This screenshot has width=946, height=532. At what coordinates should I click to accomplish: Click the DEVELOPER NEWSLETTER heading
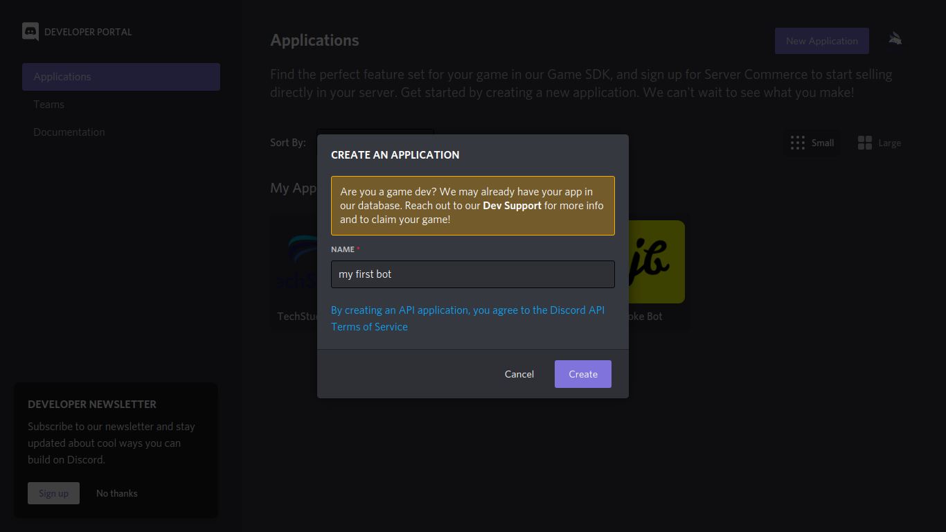click(x=92, y=404)
